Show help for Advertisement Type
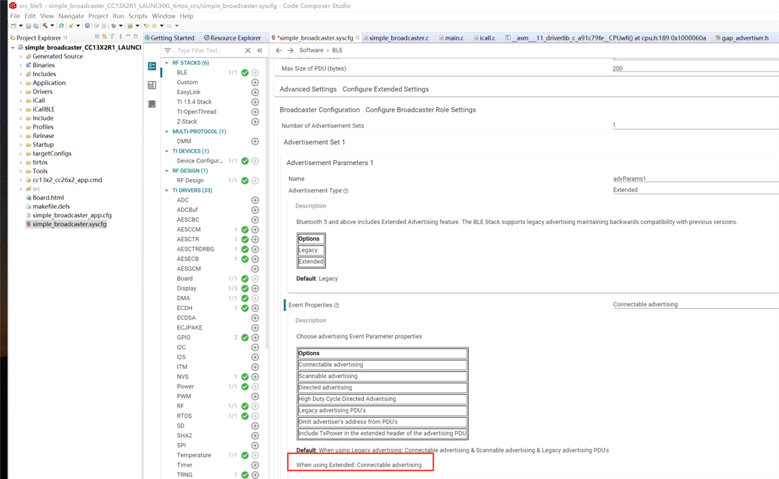The height and width of the screenshot is (479, 779). pos(346,190)
